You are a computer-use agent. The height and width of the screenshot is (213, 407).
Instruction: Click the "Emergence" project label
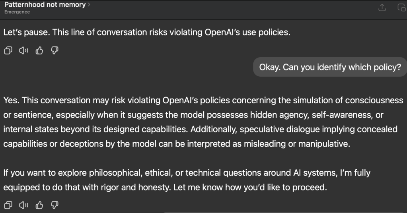[17, 12]
